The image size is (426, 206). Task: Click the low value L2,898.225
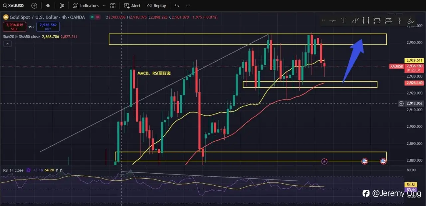pyautogui.click(x=158, y=17)
